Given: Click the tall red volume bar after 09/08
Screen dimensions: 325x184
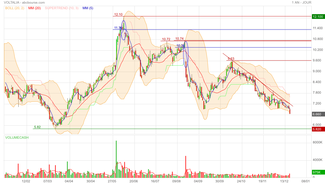Looking at the screenshot, I should tap(186, 167).
